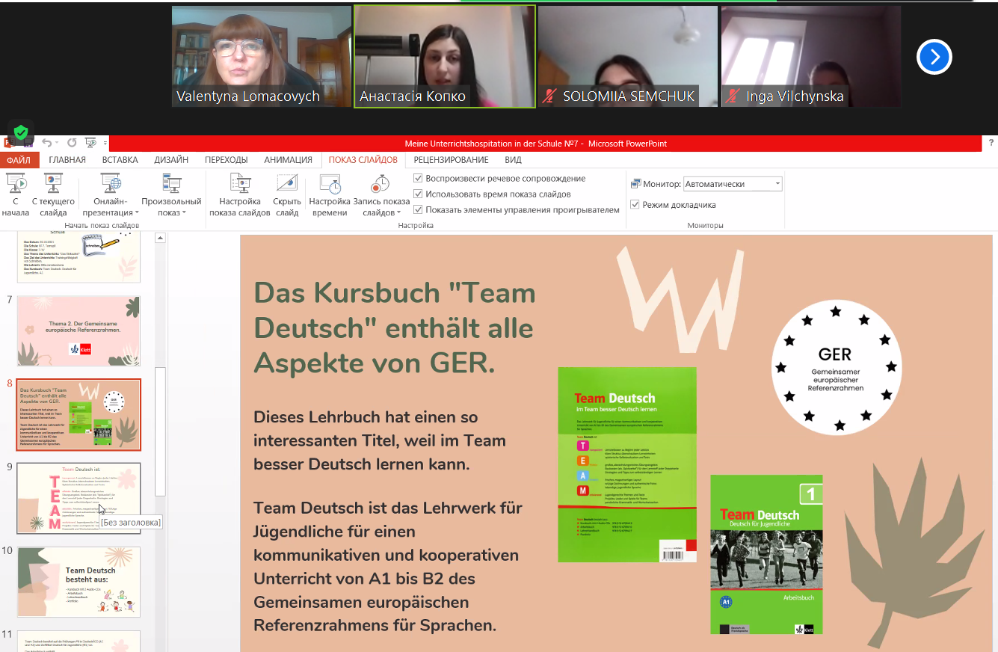Select Анастасія Копко's video tile
The height and width of the screenshot is (652, 998).
pyautogui.click(x=445, y=56)
